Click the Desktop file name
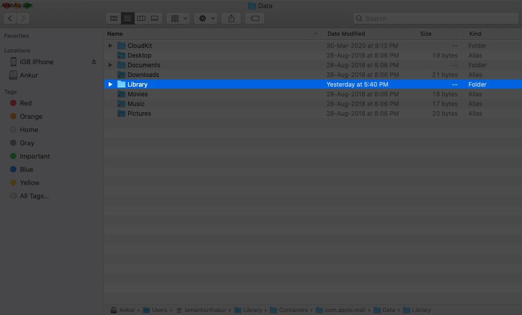Screen dimensions: 522x315 (x=139, y=55)
